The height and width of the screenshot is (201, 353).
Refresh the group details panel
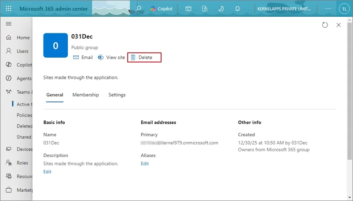click(x=325, y=25)
